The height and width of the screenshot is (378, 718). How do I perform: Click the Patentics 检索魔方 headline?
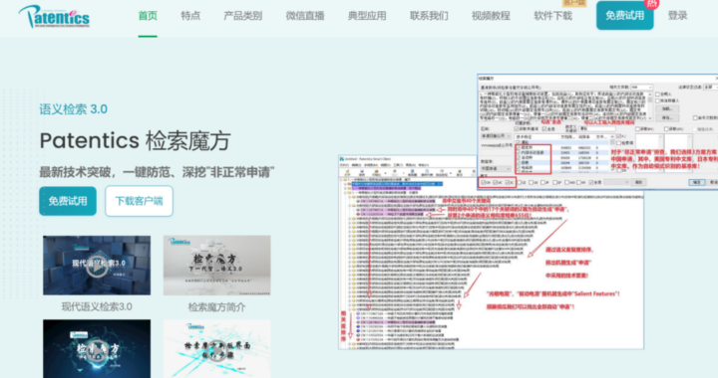pyautogui.click(x=135, y=140)
